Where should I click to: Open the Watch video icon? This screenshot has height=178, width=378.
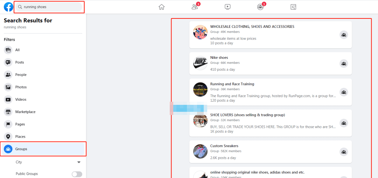(x=227, y=7)
